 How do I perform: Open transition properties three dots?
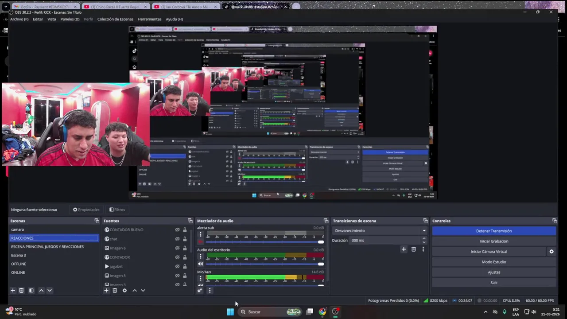click(x=423, y=249)
